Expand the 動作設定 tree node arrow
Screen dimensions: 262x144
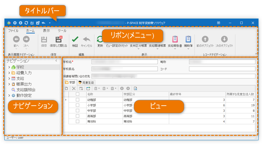click(x=9, y=96)
